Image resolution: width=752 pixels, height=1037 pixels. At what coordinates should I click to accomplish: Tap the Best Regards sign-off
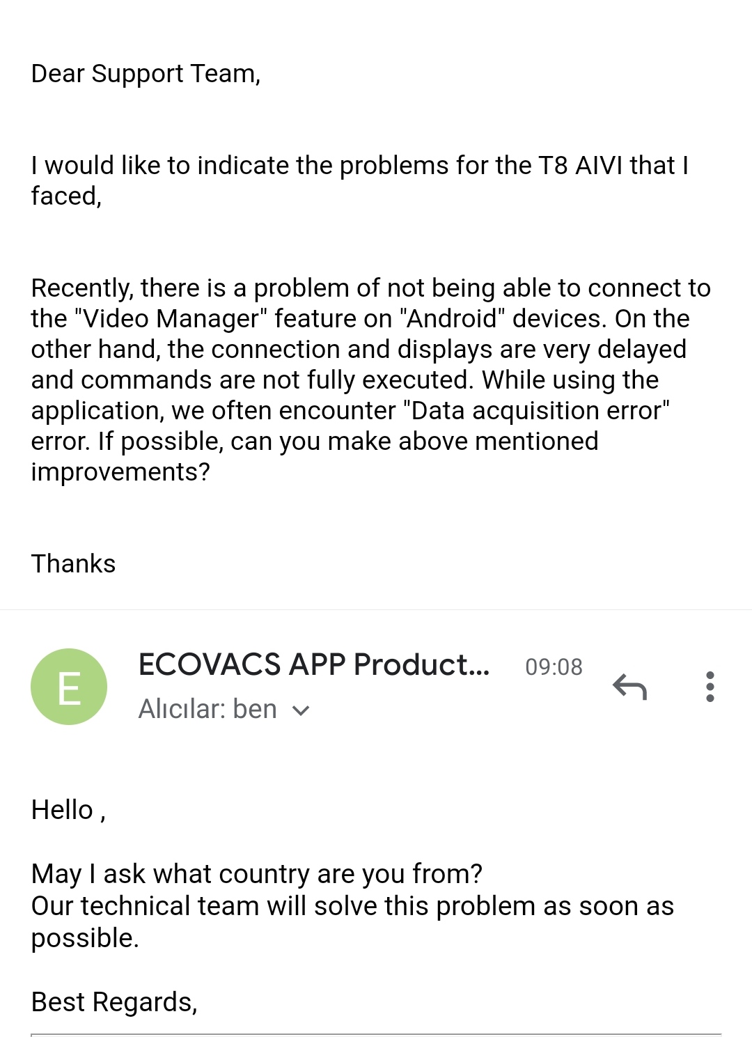point(114,1002)
